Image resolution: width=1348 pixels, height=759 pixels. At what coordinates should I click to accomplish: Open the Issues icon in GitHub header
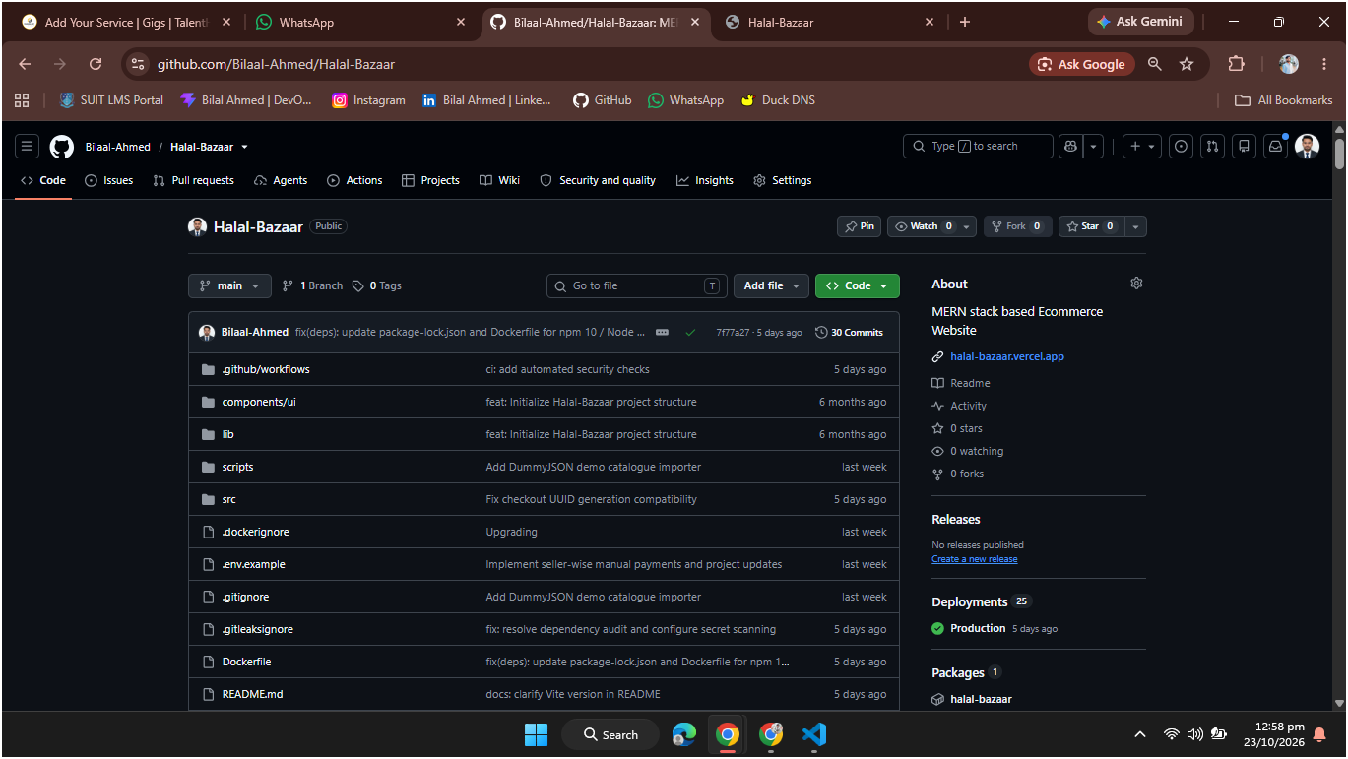click(x=1182, y=146)
